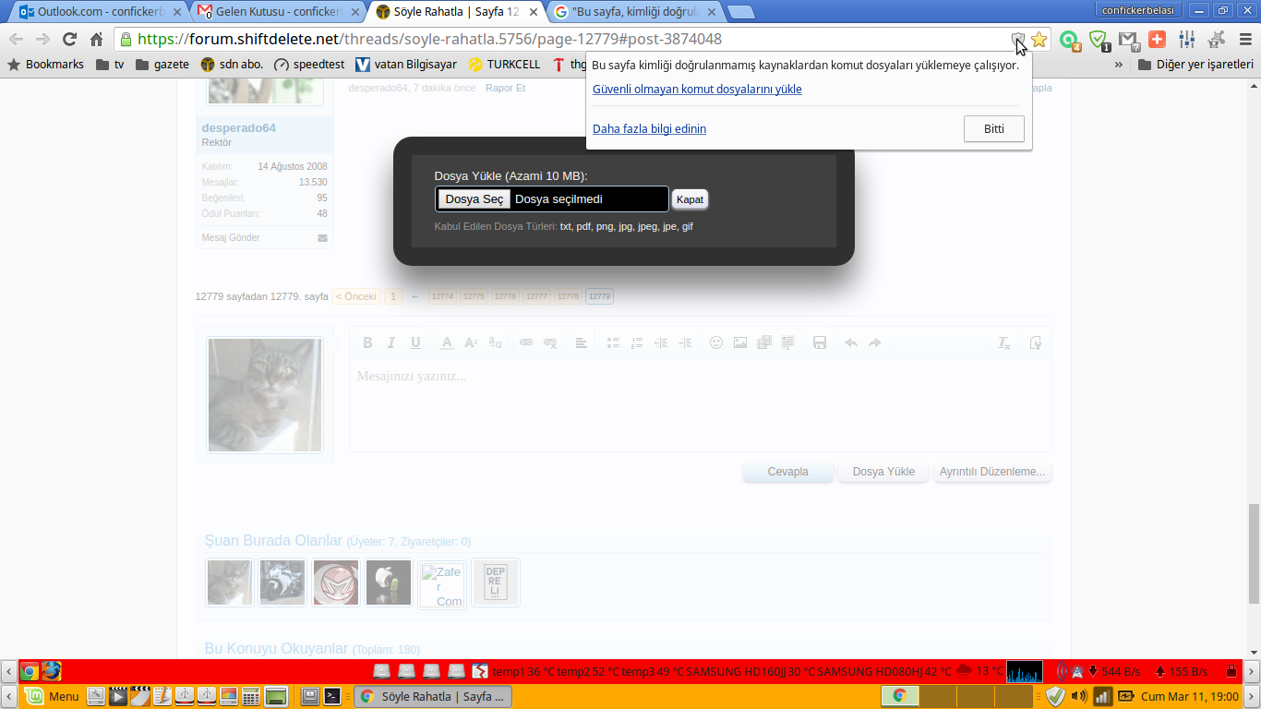The height and width of the screenshot is (709, 1261).
Task: Open the Mint Menu
Action: click(52, 696)
